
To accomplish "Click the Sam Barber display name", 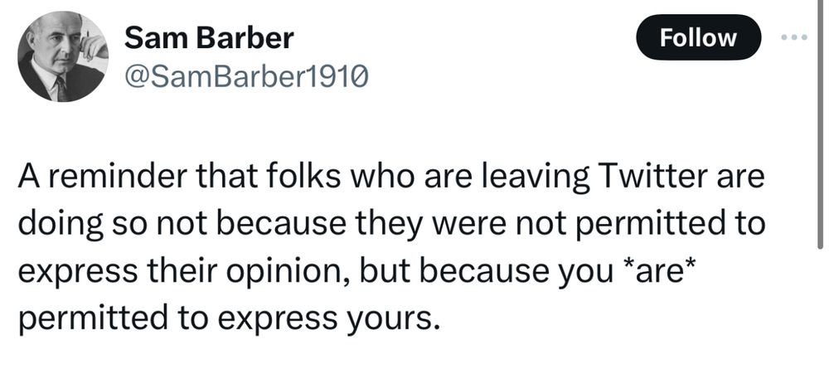I will [x=209, y=38].
